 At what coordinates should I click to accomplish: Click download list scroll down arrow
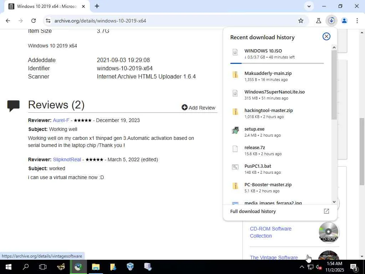[334, 202]
